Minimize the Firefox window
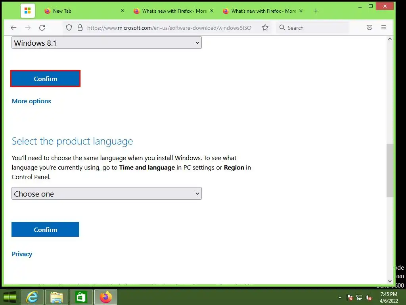This screenshot has height=305, width=406. tap(360, 6)
